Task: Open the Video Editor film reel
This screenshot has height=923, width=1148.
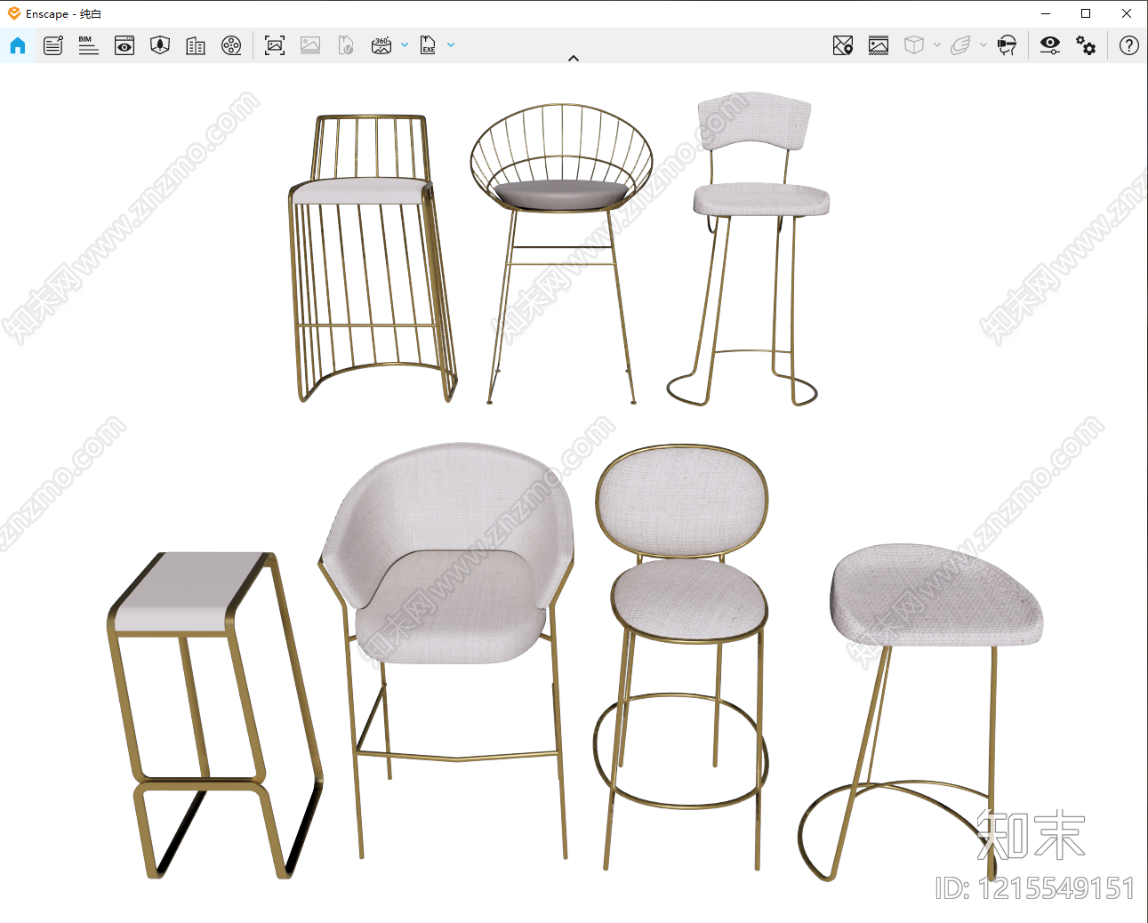Action: pyautogui.click(x=231, y=45)
